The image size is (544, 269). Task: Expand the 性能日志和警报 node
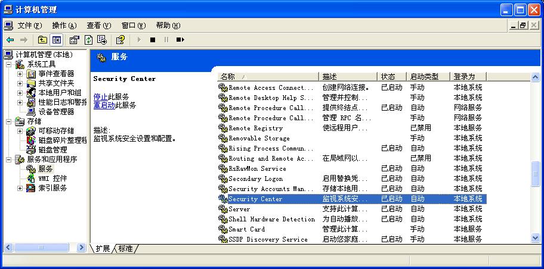pyautogui.click(x=20, y=102)
